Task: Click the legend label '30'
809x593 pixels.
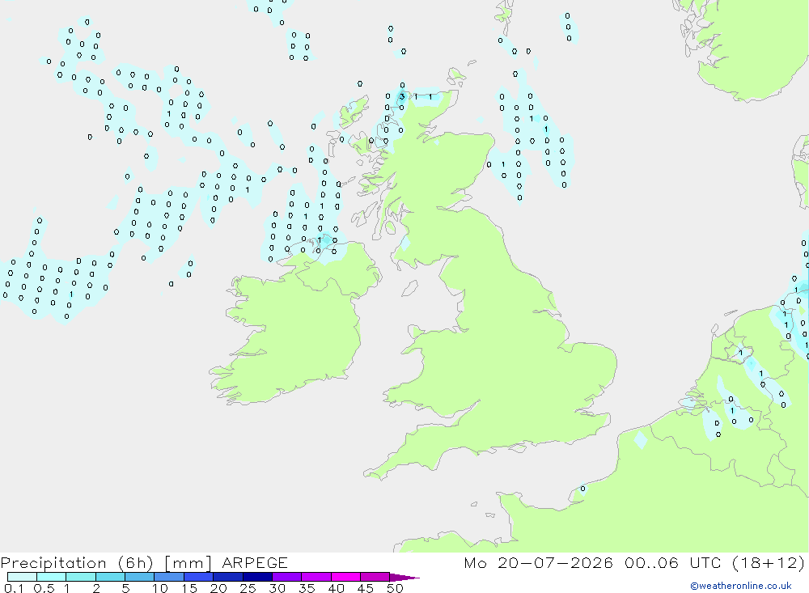Action: click(277, 588)
